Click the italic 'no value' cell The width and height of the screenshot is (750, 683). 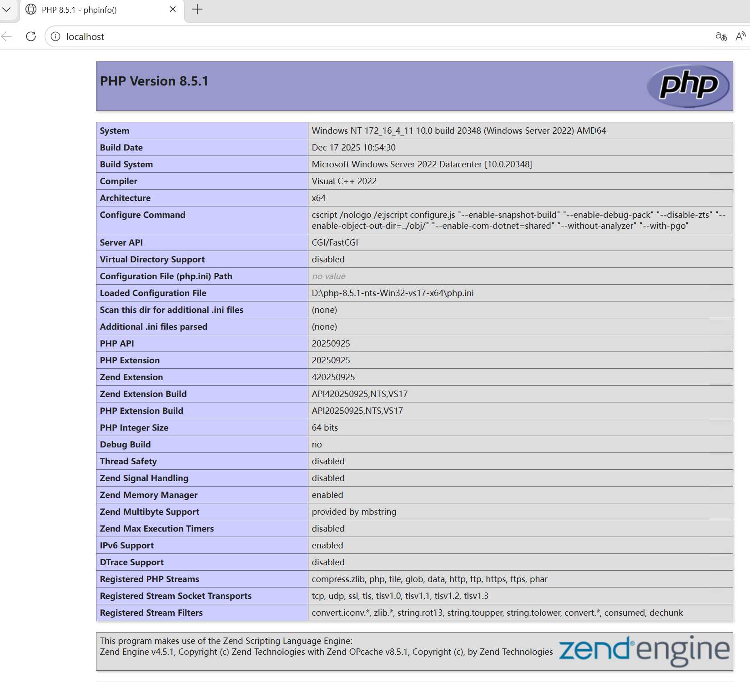tap(329, 276)
